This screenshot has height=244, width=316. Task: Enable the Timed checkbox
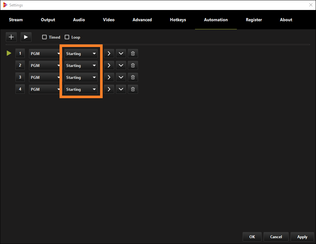point(44,37)
